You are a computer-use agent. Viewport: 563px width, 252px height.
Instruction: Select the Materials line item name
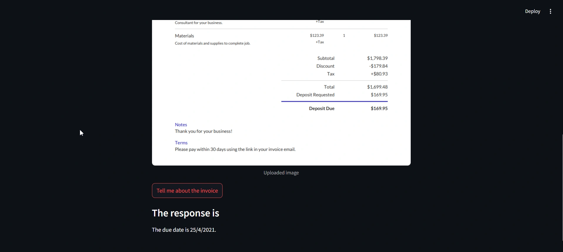pyautogui.click(x=184, y=36)
